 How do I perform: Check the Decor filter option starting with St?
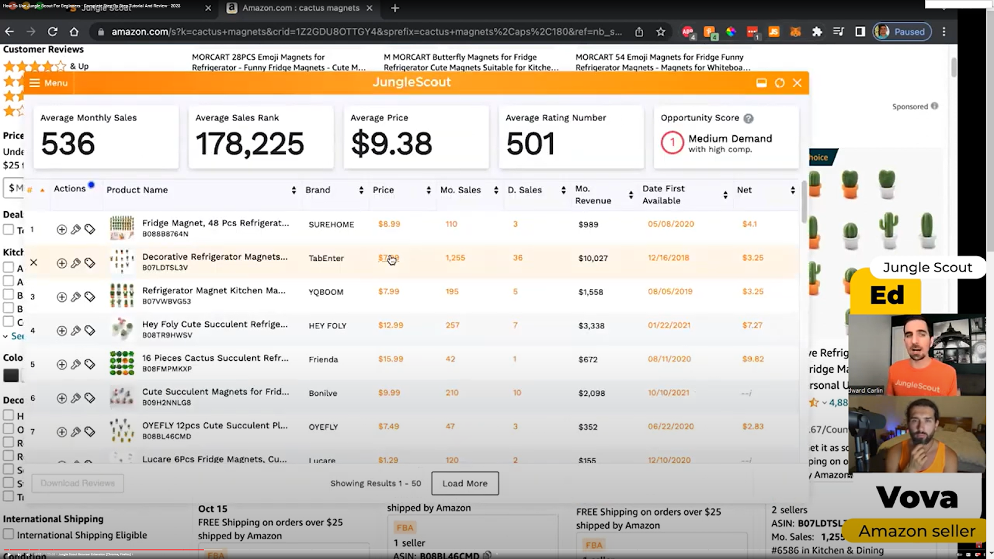coord(8,483)
